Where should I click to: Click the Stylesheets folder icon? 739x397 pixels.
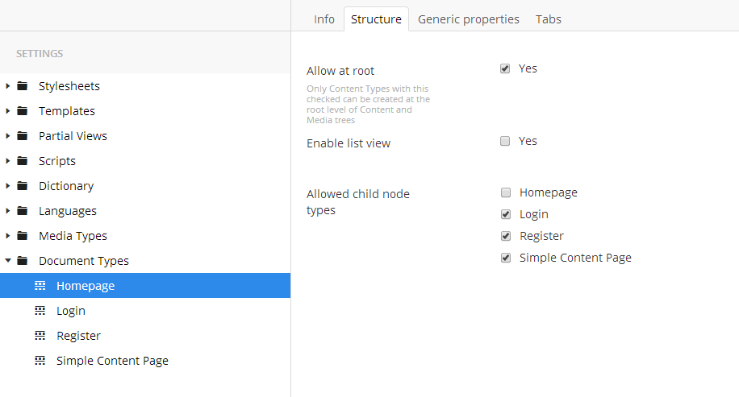click(22, 86)
